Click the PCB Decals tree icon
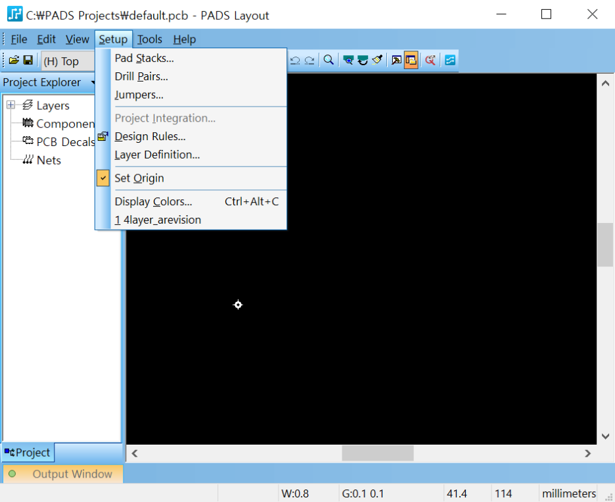The height and width of the screenshot is (502, 615). (x=28, y=141)
